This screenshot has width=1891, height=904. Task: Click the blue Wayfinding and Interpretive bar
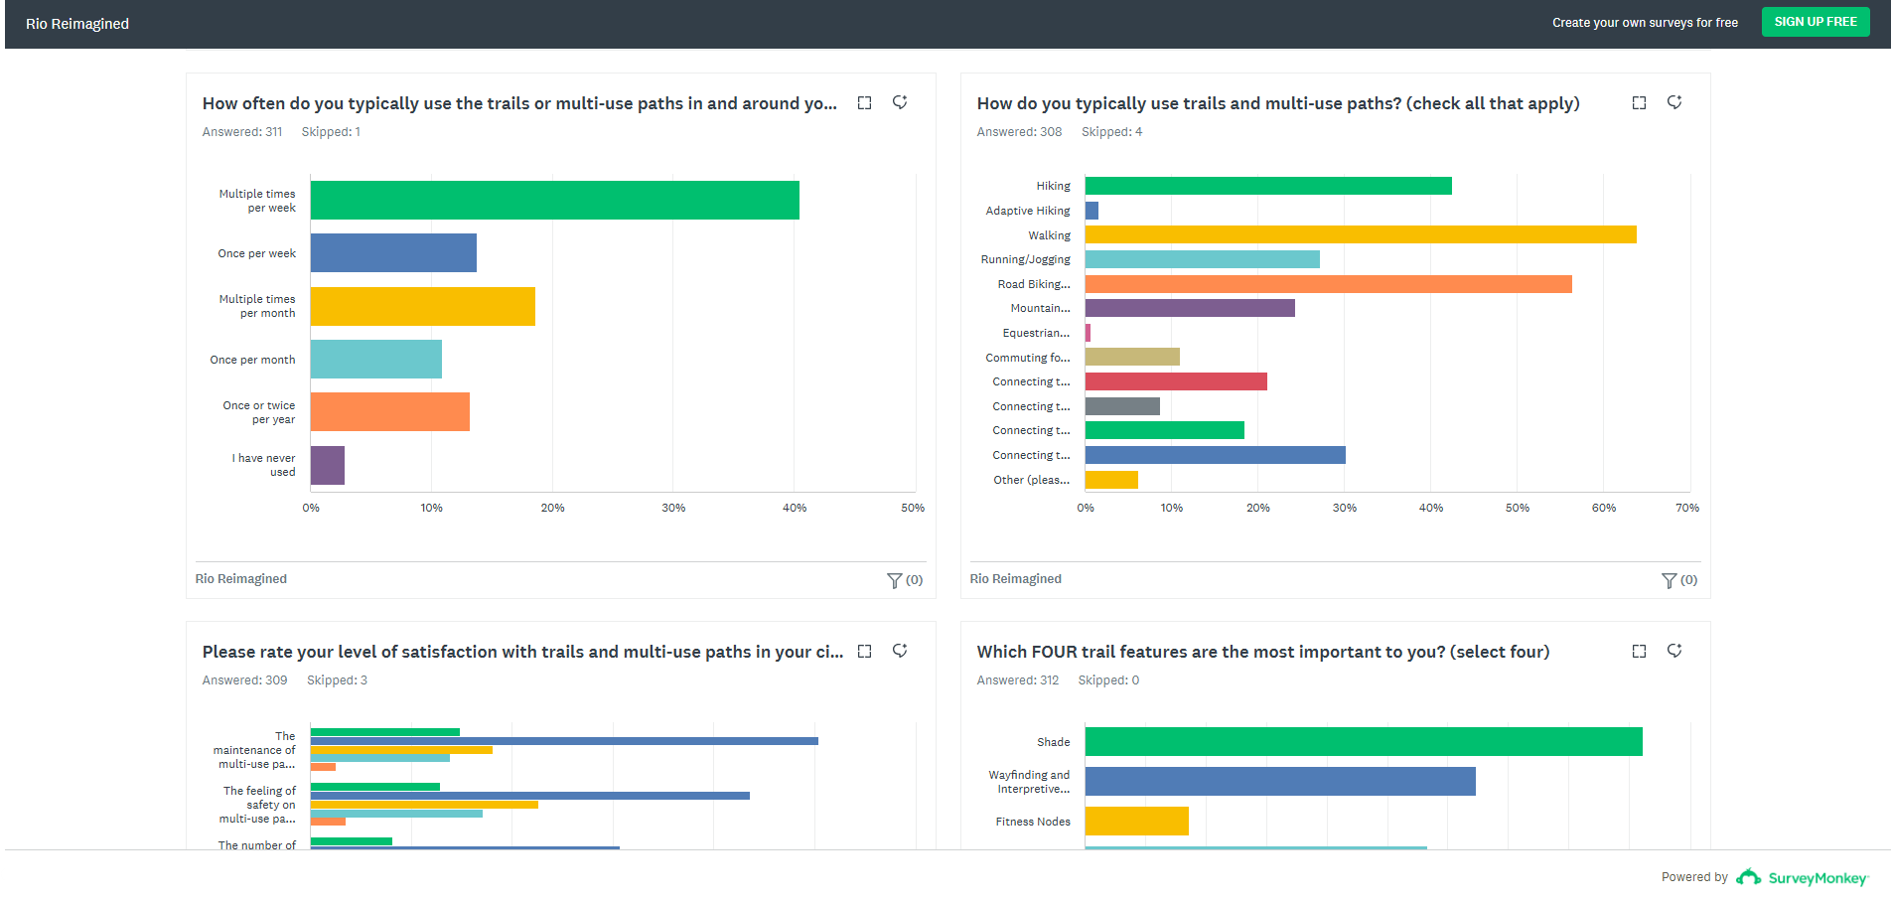coord(1280,781)
